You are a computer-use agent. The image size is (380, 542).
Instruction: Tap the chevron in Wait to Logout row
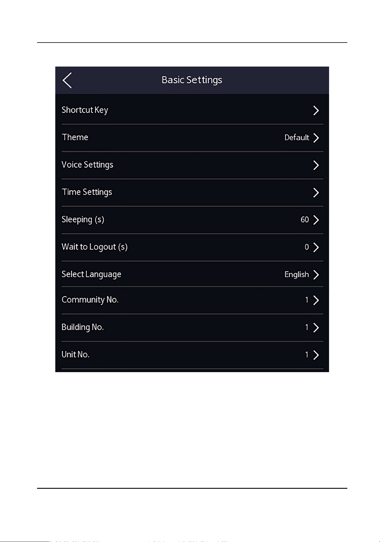pos(316,247)
